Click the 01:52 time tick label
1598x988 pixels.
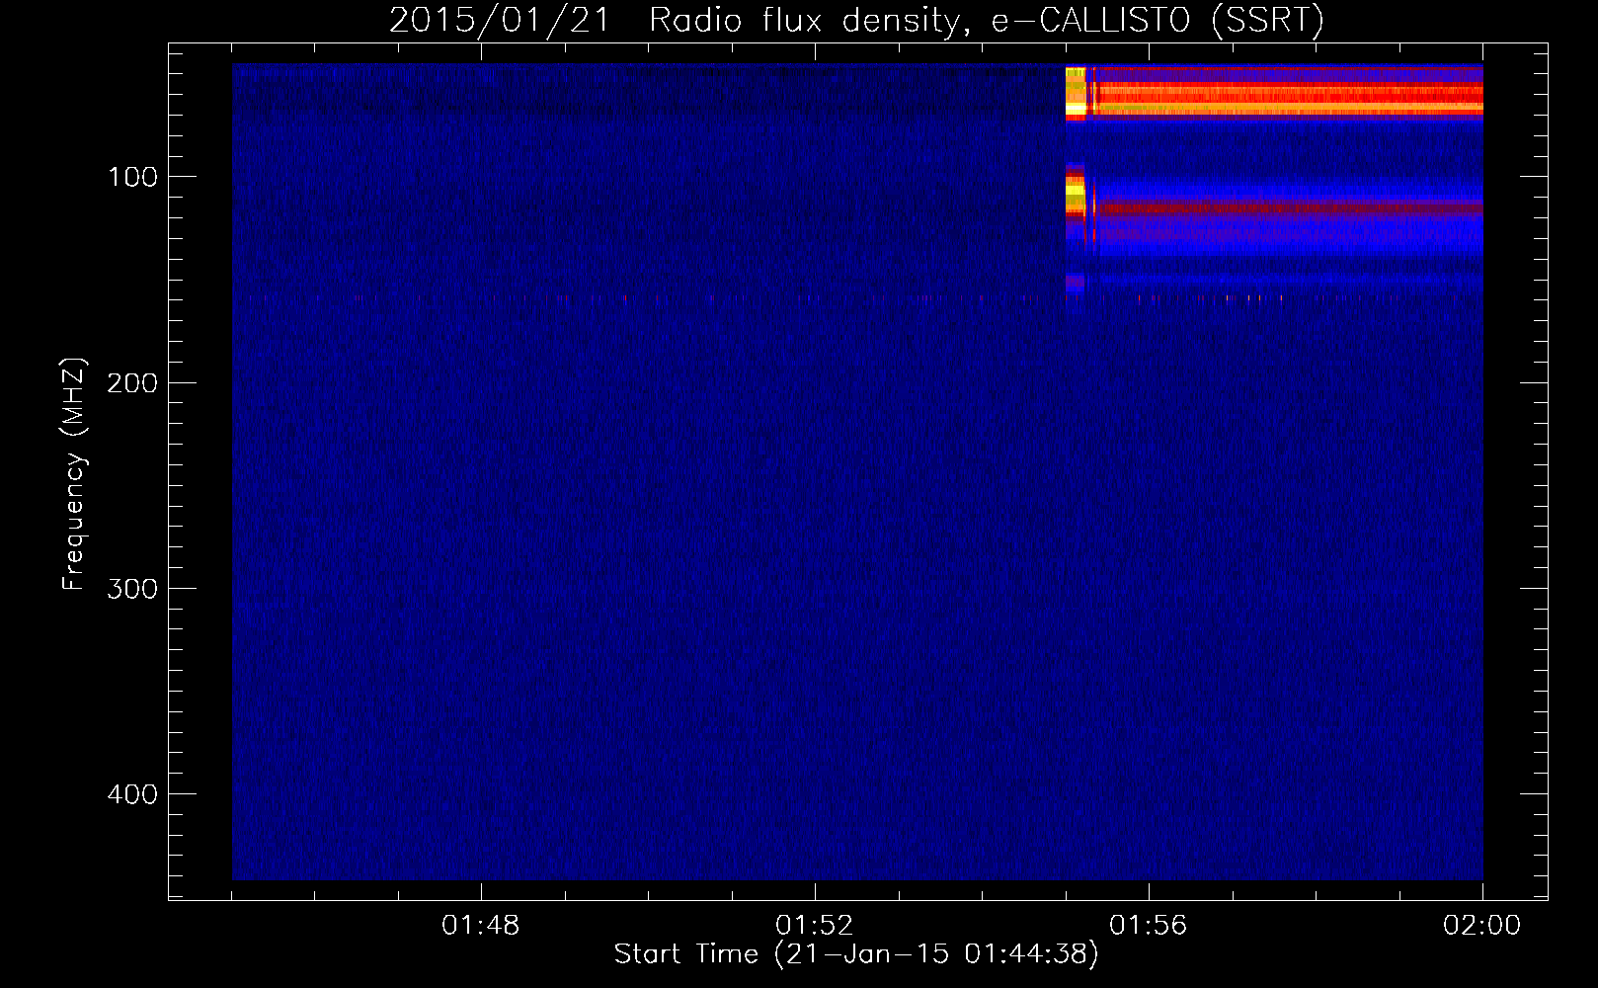tap(815, 926)
